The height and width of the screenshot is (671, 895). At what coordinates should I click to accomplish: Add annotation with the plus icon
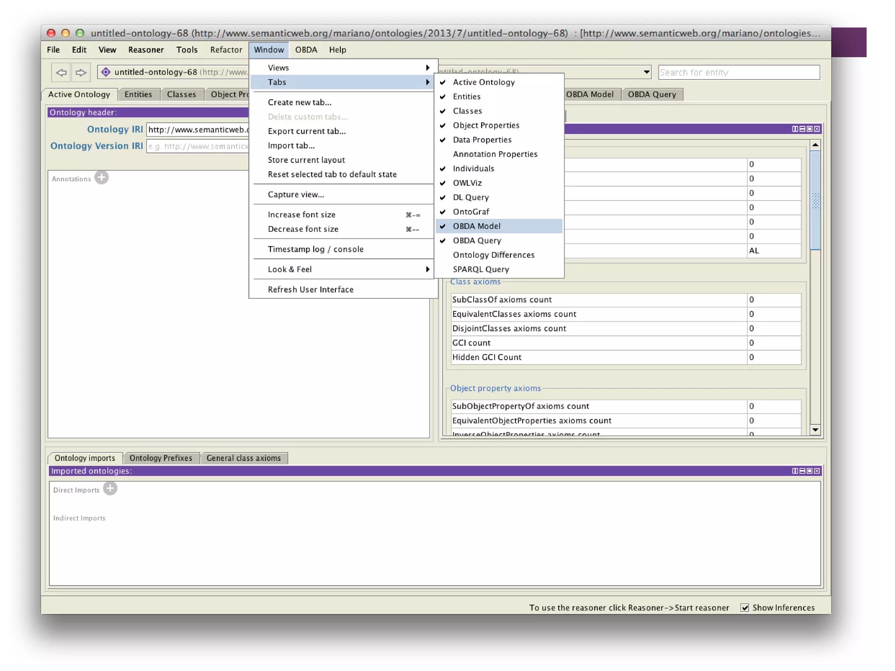(x=102, y=178)
